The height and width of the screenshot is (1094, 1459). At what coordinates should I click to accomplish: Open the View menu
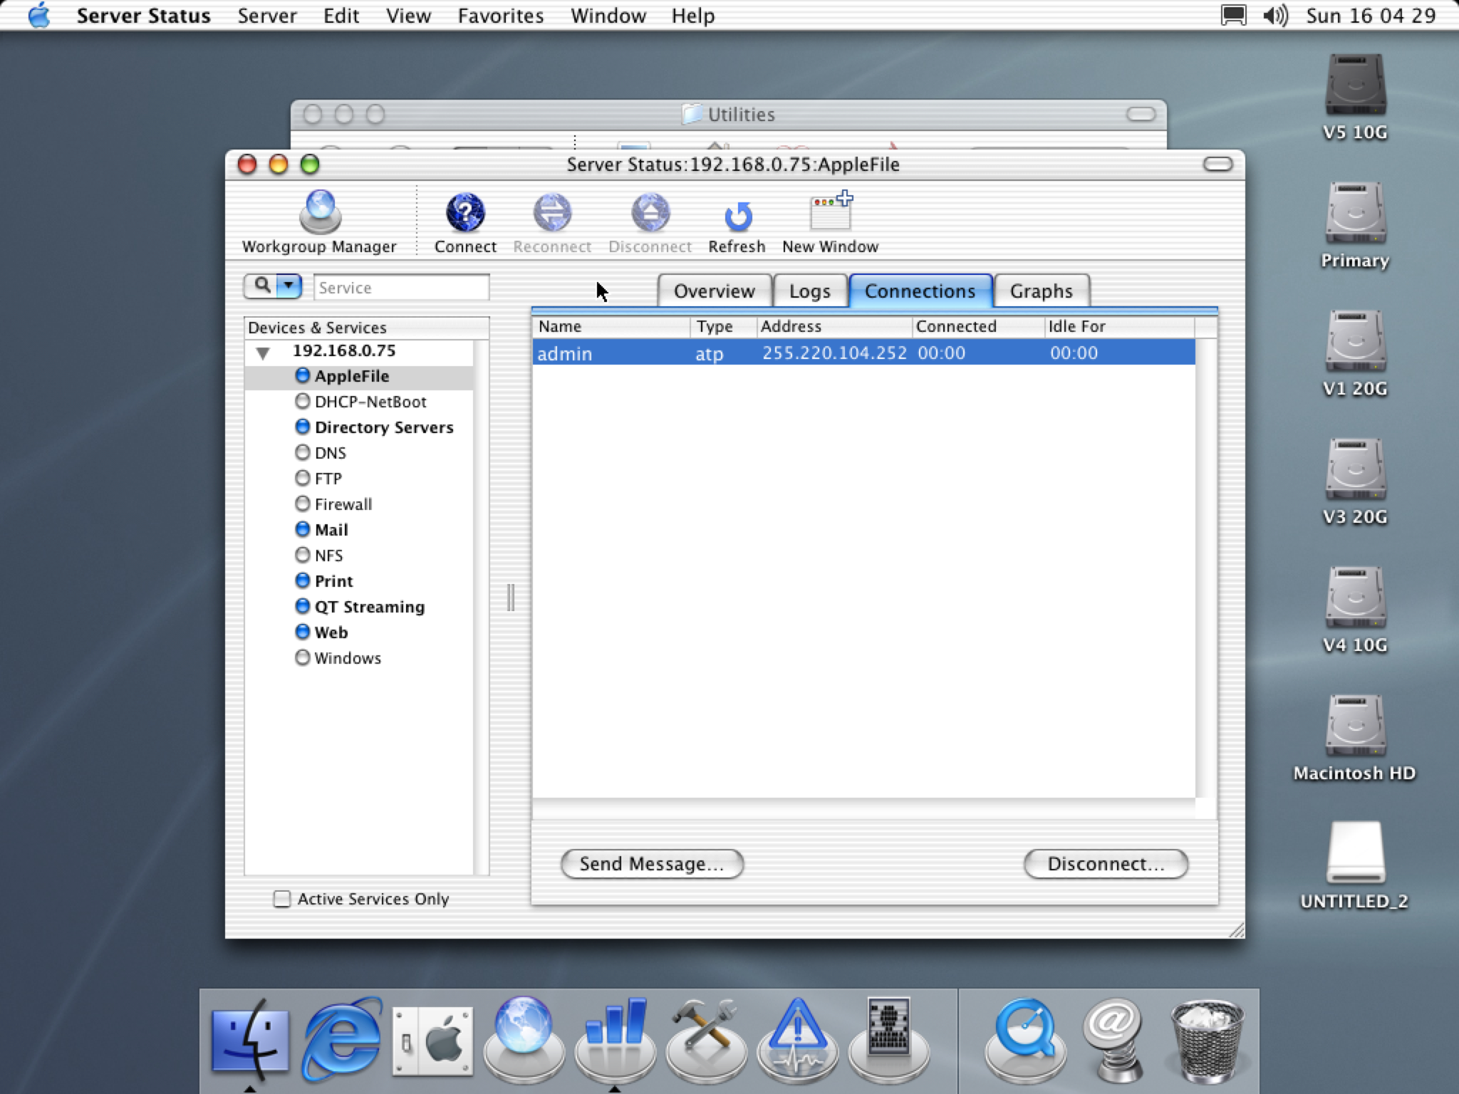click(x=408, y=16)
